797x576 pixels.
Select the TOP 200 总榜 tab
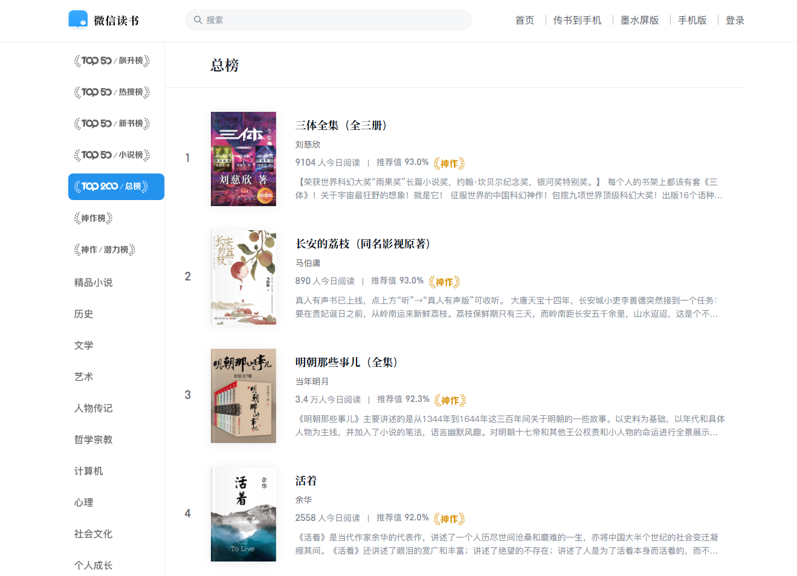pyautogui.click(x=116, y=187)
